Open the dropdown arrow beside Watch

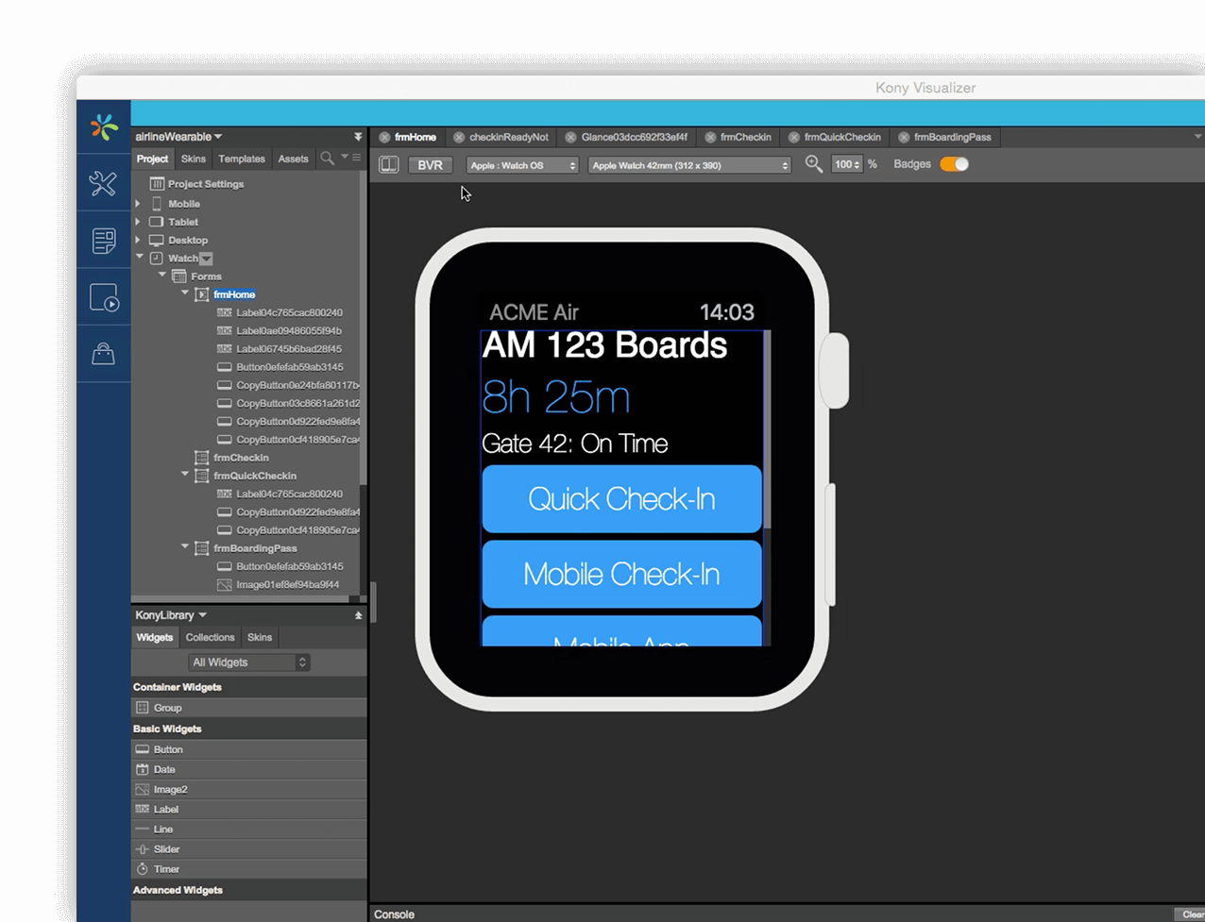pos(207,259)
